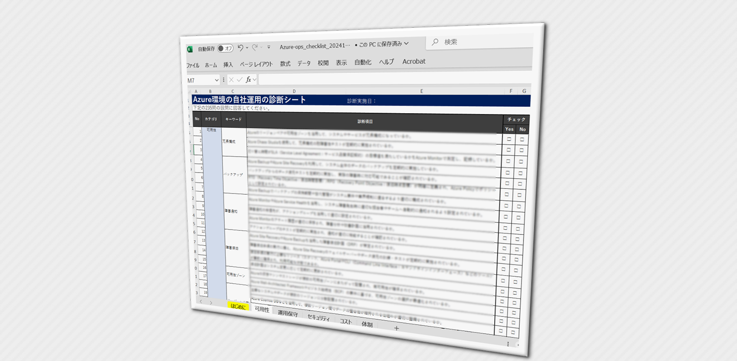
Task: Open the ヘルプ ribbon tab
Action: 386,62
